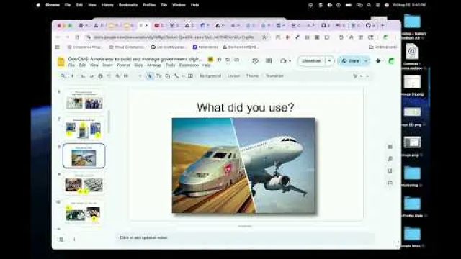
Task: Click the Google Slides home logo
Action: (61, 62)
